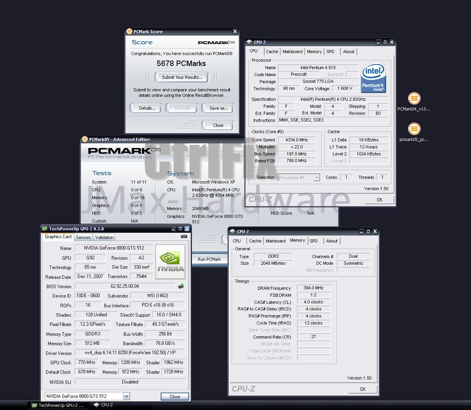Click the BIOS Version field in GPU-Z

[125, 286]
